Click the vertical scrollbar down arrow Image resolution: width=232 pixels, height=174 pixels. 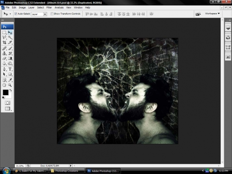(x=222, y=162)
